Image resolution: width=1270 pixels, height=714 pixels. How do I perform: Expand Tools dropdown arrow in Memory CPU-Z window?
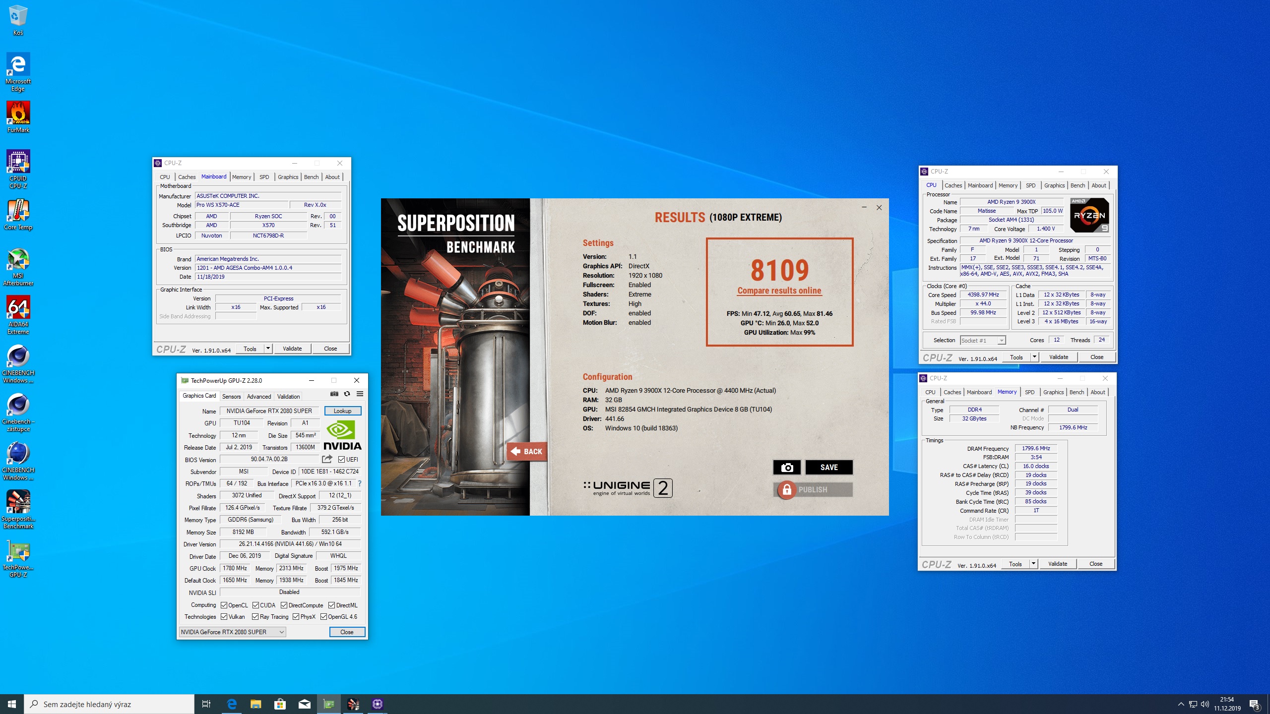tap(1033, 564)
